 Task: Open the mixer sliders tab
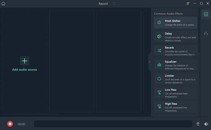[206, 33]
